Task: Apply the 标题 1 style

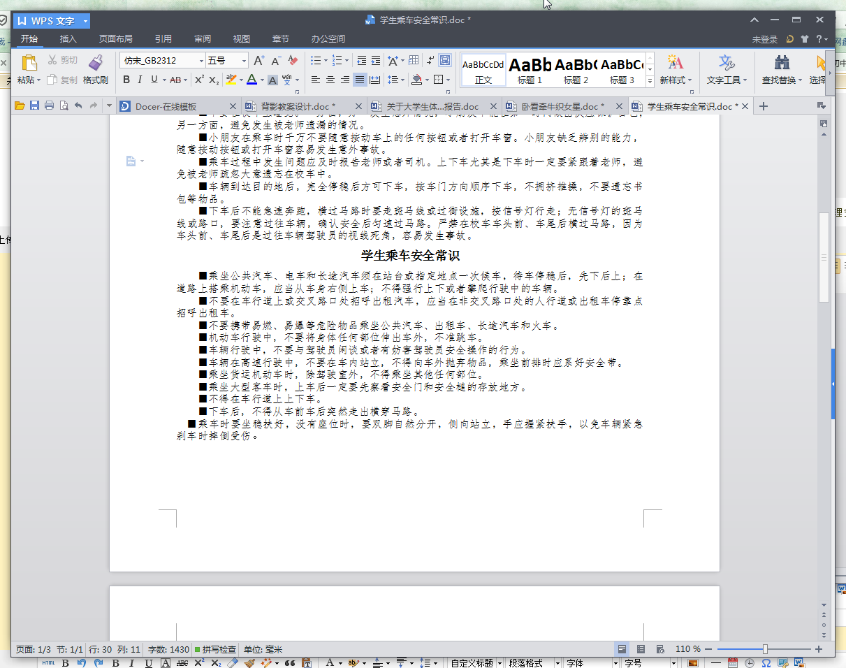Action: (530, 70)
